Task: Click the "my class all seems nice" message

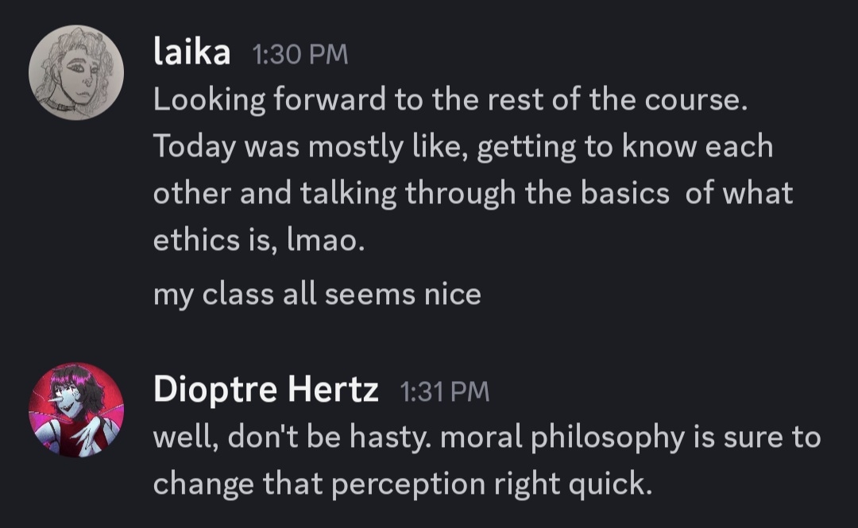Action: tap(317, 295)
